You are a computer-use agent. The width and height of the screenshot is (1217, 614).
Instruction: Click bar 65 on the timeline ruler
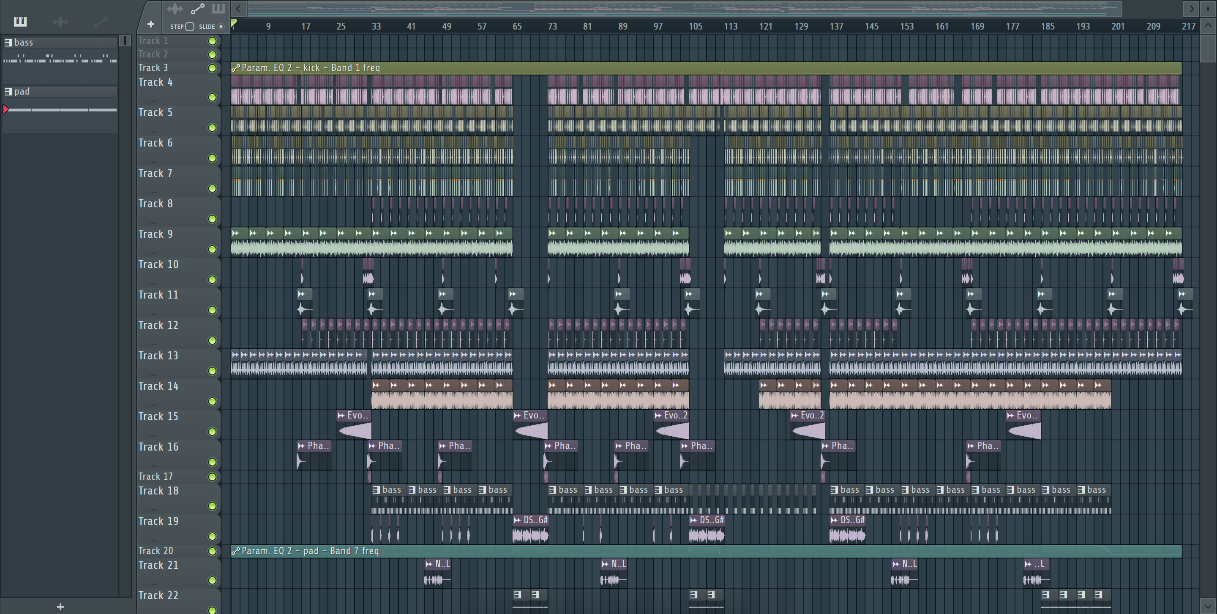(x=517, y=27)
